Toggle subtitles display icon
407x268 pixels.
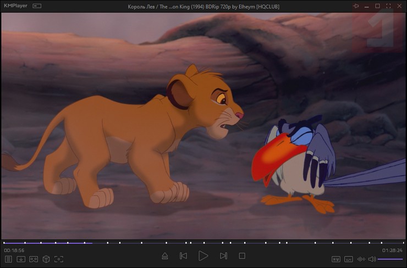click(349, 259)
